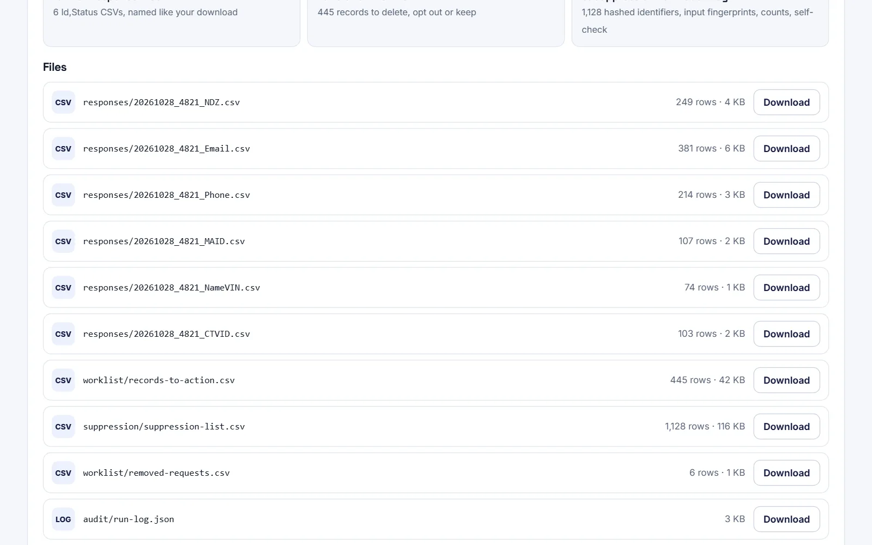872x545 pixels.
Task: Click LOG badge of run-log.json row
Action: click(x=63, y=519)
